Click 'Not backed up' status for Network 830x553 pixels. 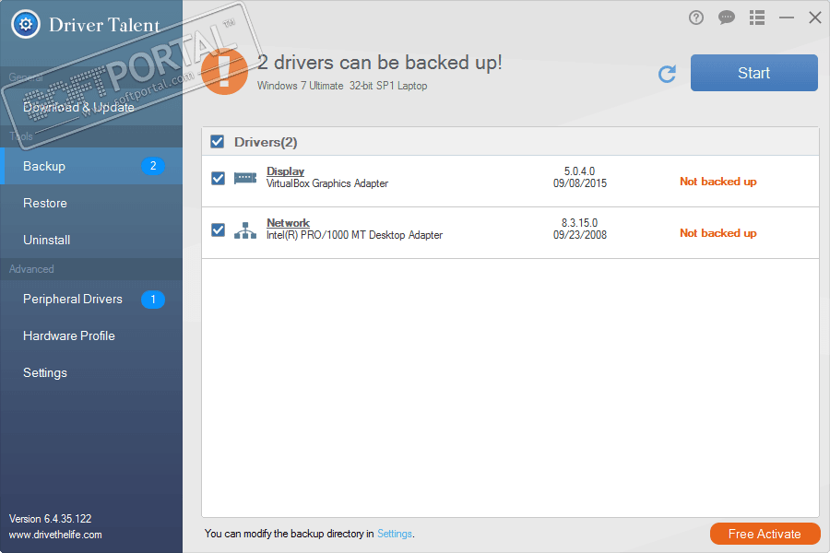tap(717, 233)
